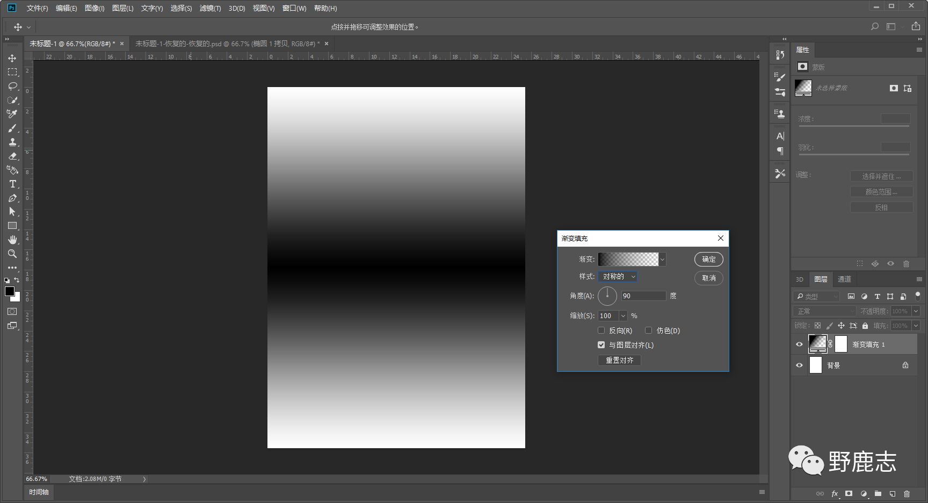Viewport: 928px width, 503px height.
Task: Select the Lasso tool
Action: pyautogui.click(x=12, y=86)
